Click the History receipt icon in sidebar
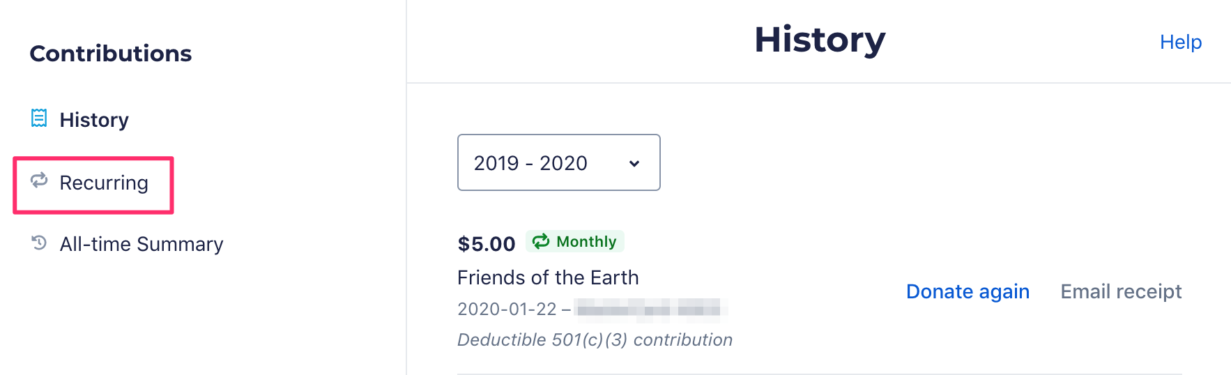 click(39, 118)
